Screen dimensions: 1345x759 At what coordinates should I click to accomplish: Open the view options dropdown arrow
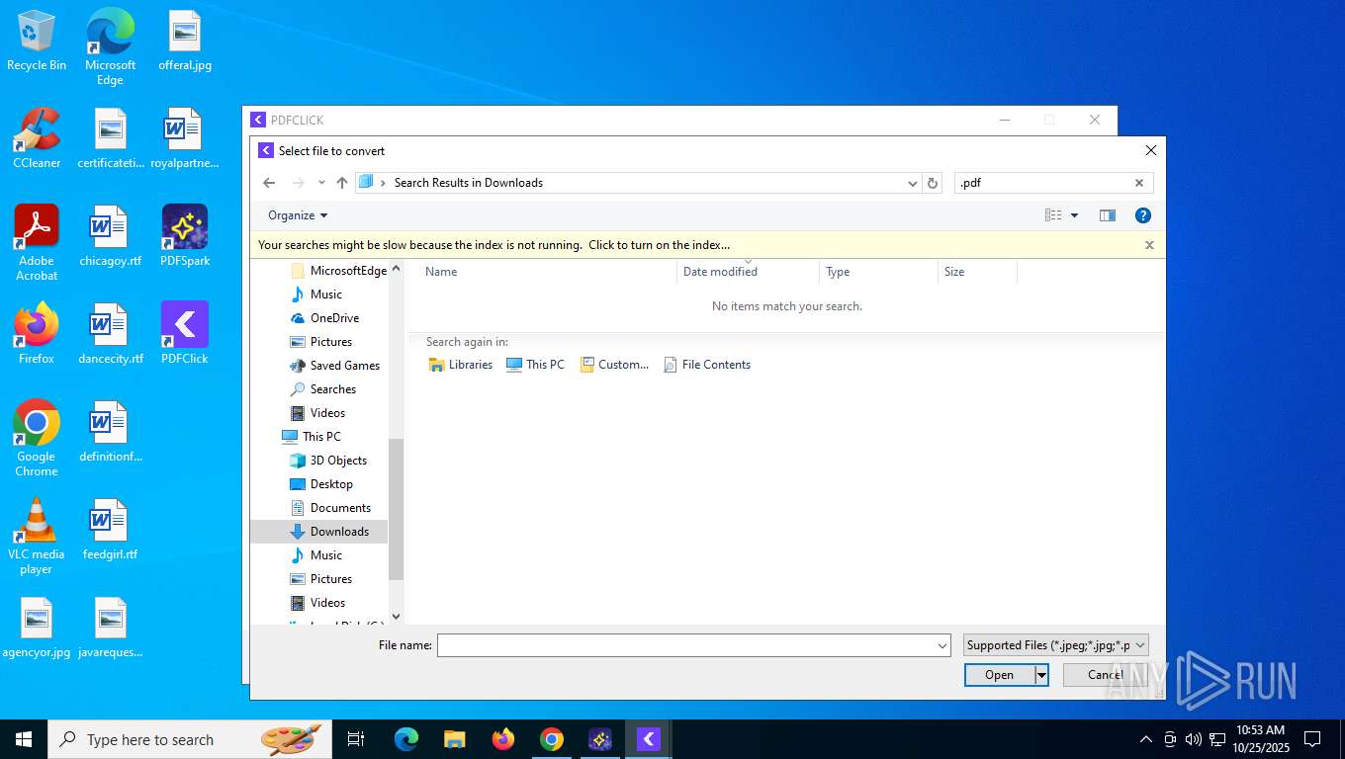[x=1074, y=215]
